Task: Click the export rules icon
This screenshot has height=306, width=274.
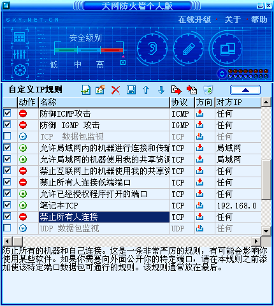Action: 177,90
